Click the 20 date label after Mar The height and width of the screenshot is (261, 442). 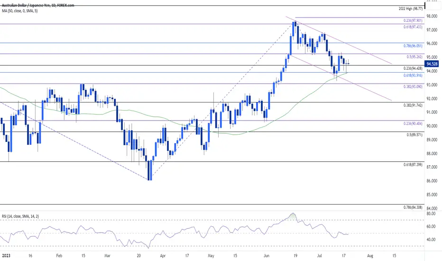[138, 256]
